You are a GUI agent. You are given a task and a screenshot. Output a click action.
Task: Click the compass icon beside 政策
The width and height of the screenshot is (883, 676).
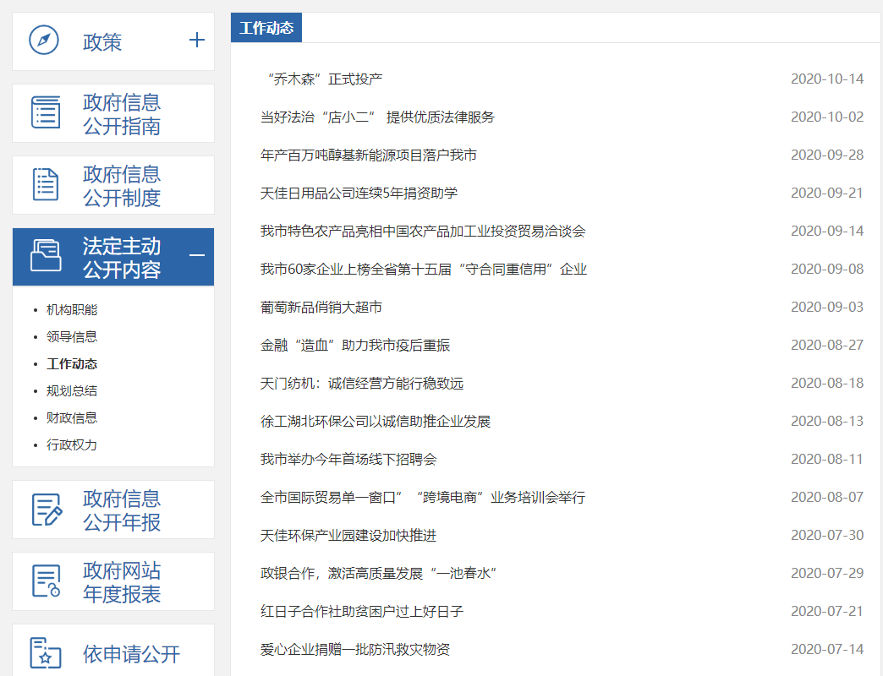(44, 41)
